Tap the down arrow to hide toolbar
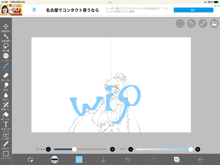Screen dimensions: 220x165 (103, 159)
